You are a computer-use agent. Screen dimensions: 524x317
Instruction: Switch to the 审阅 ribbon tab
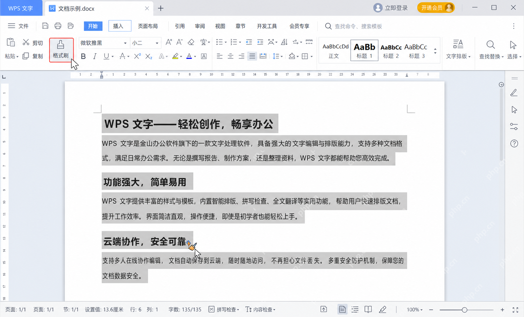pyautogui.click(x=200, y=26)
